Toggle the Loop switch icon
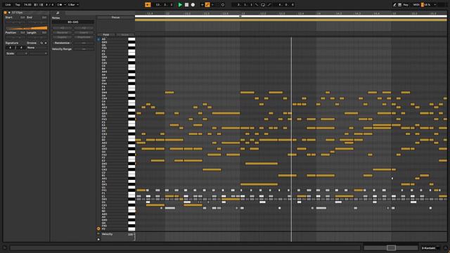Viewport: 450px width, 253px height. pos(263,5)
